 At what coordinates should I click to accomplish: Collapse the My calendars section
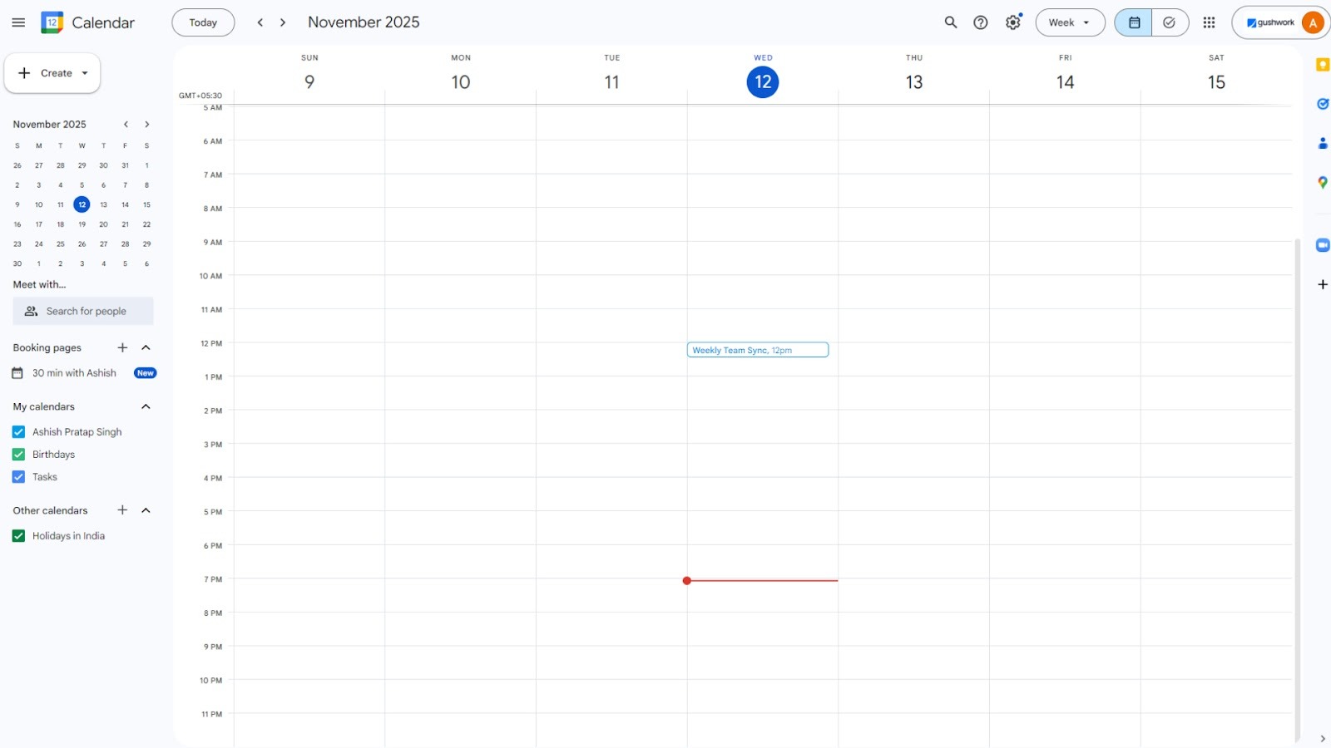pyautogui.click(x=146, y=406)
